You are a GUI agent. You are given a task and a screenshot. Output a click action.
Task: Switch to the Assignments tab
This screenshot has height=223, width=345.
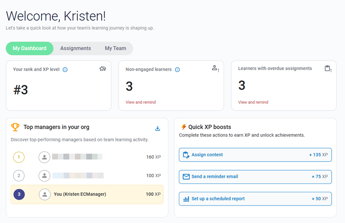75,48
